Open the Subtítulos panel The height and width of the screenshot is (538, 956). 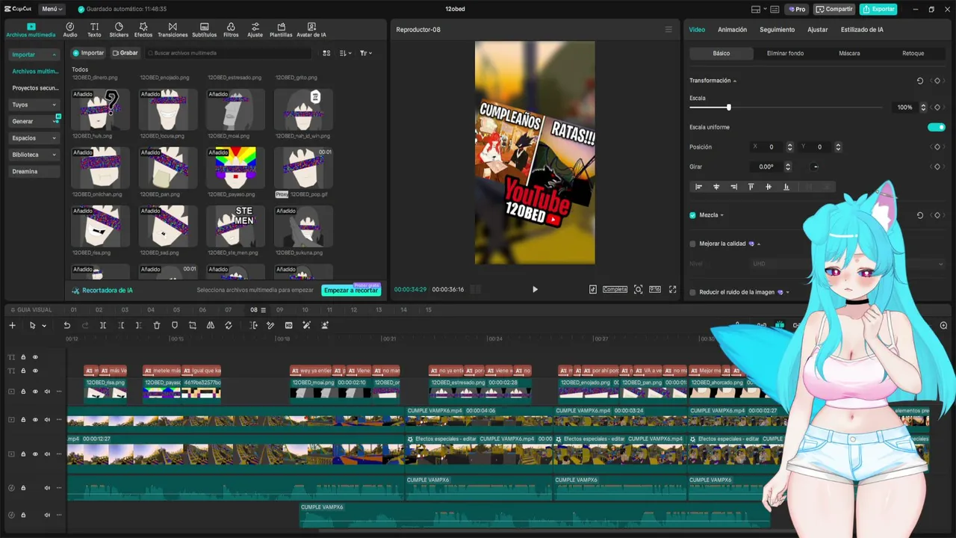click(x=205, y=30)
